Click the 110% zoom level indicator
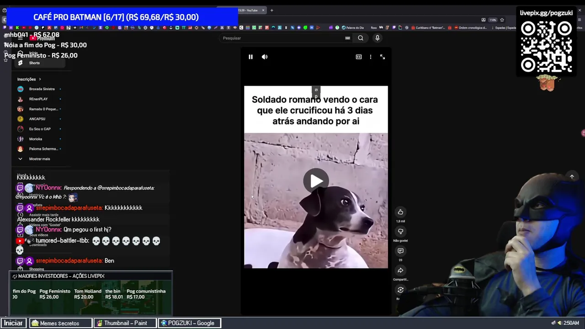Image resolution: width=585 pixels, height=329 pixels. 493,20
